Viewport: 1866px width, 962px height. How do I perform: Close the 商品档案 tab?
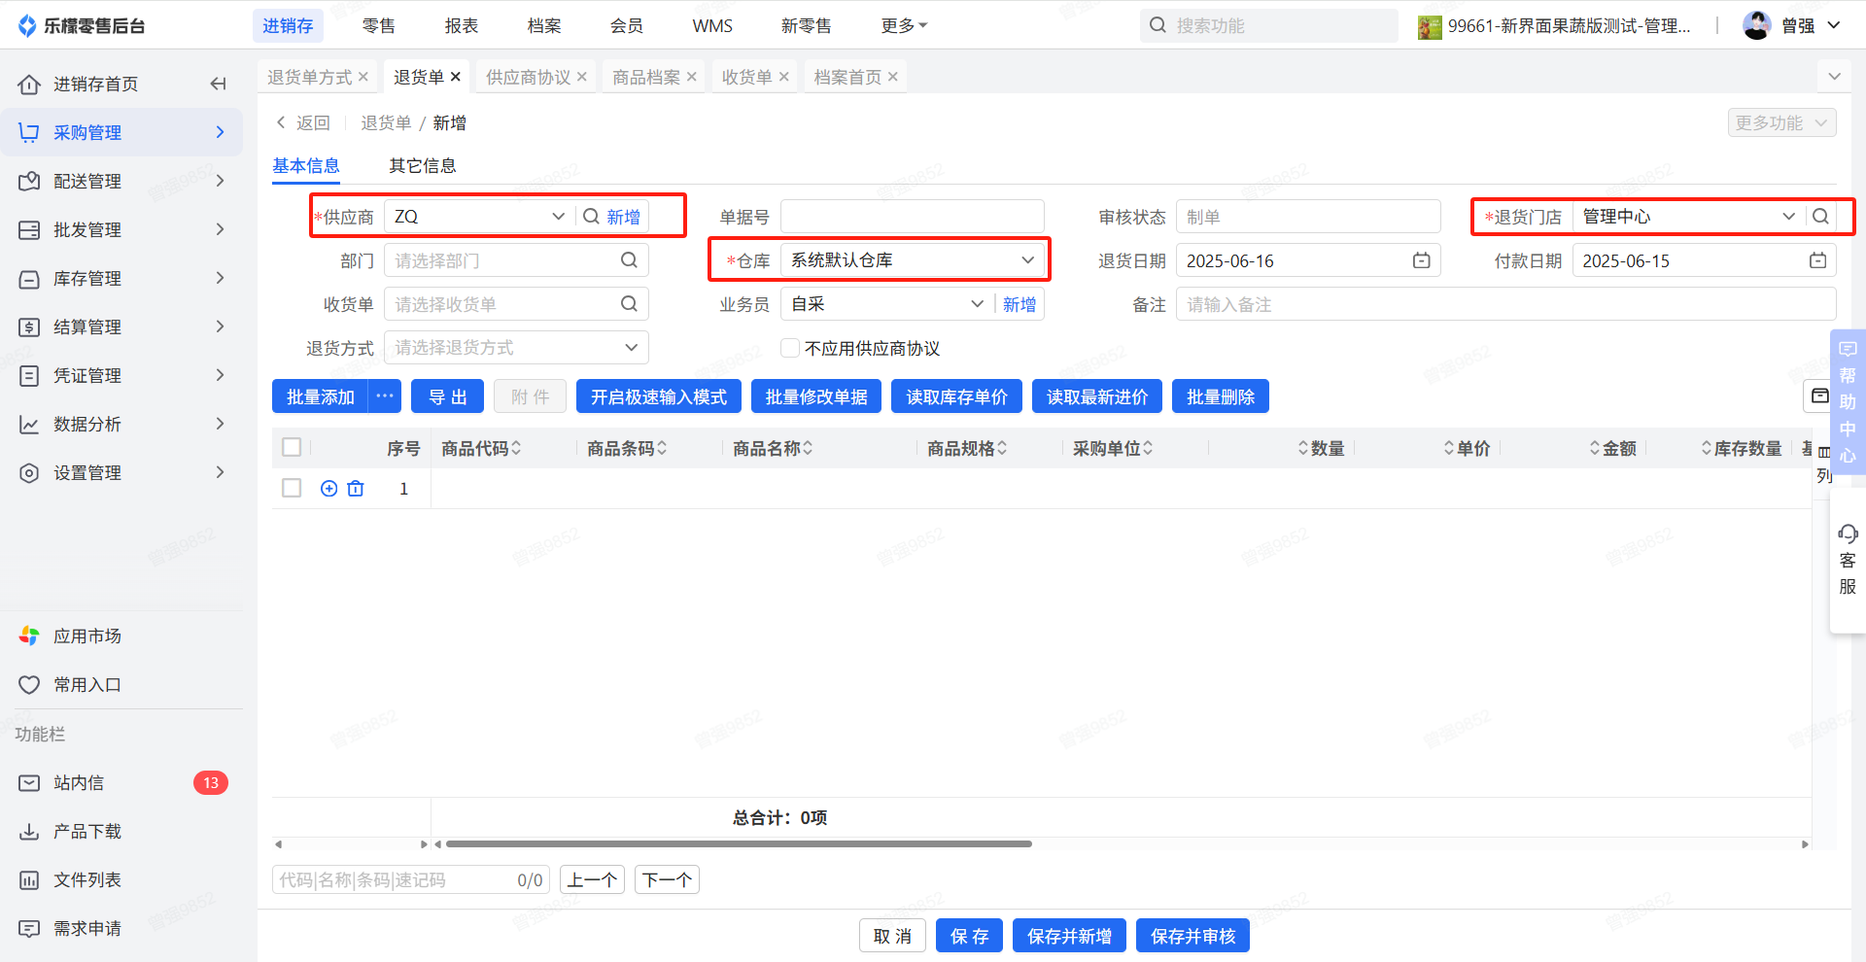(692, 77)
